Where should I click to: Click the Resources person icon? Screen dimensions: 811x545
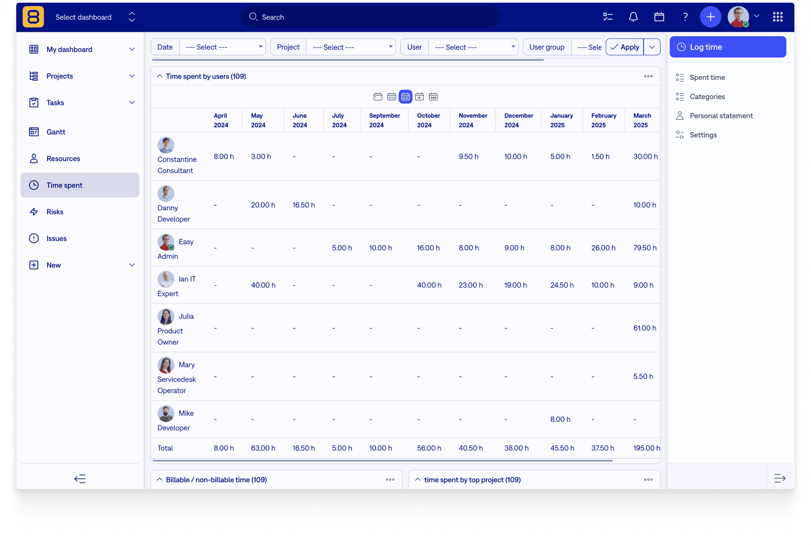pyautogui.click(x=34, y=158)
